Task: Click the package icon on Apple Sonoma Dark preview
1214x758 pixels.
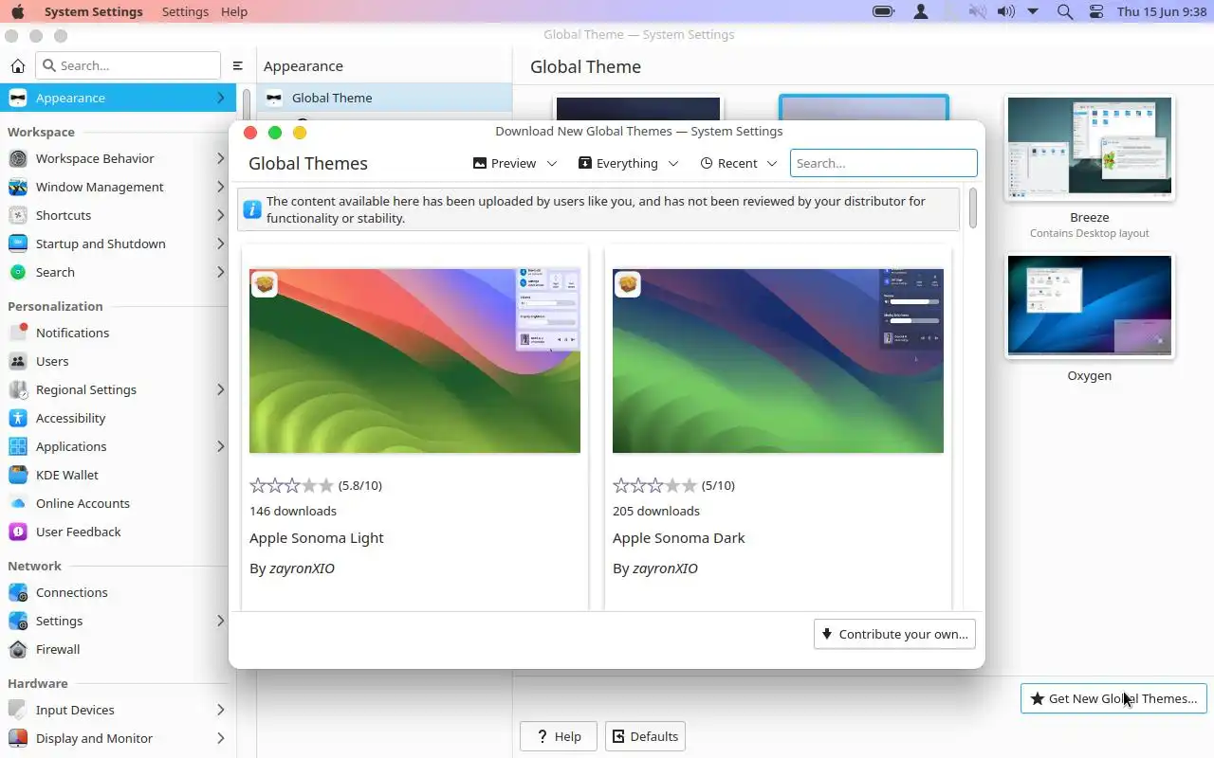Action: click(x=628, y=284)
